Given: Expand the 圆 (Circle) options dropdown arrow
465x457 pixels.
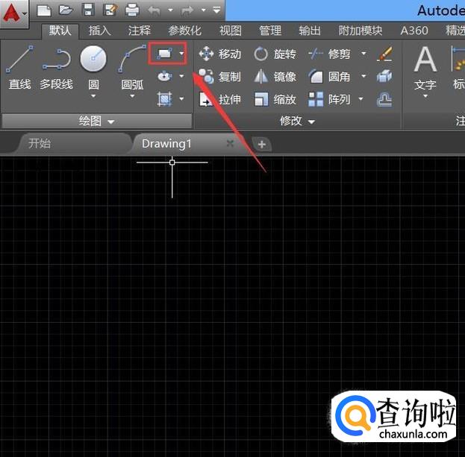Looking at the screenshot, I should point(93,96).
